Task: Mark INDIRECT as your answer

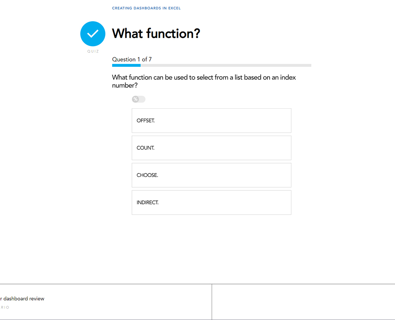Action: coord(211,202)
